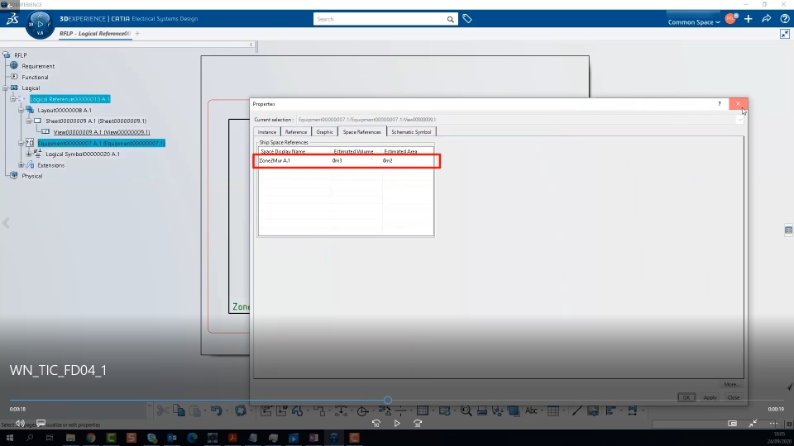Play the video
The width and height of the screenshot is (794, 446).
click(397, 423)
